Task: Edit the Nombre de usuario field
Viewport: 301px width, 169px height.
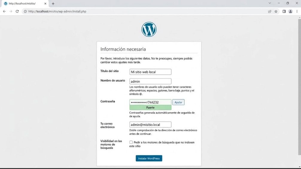Action: coord(150,82)
